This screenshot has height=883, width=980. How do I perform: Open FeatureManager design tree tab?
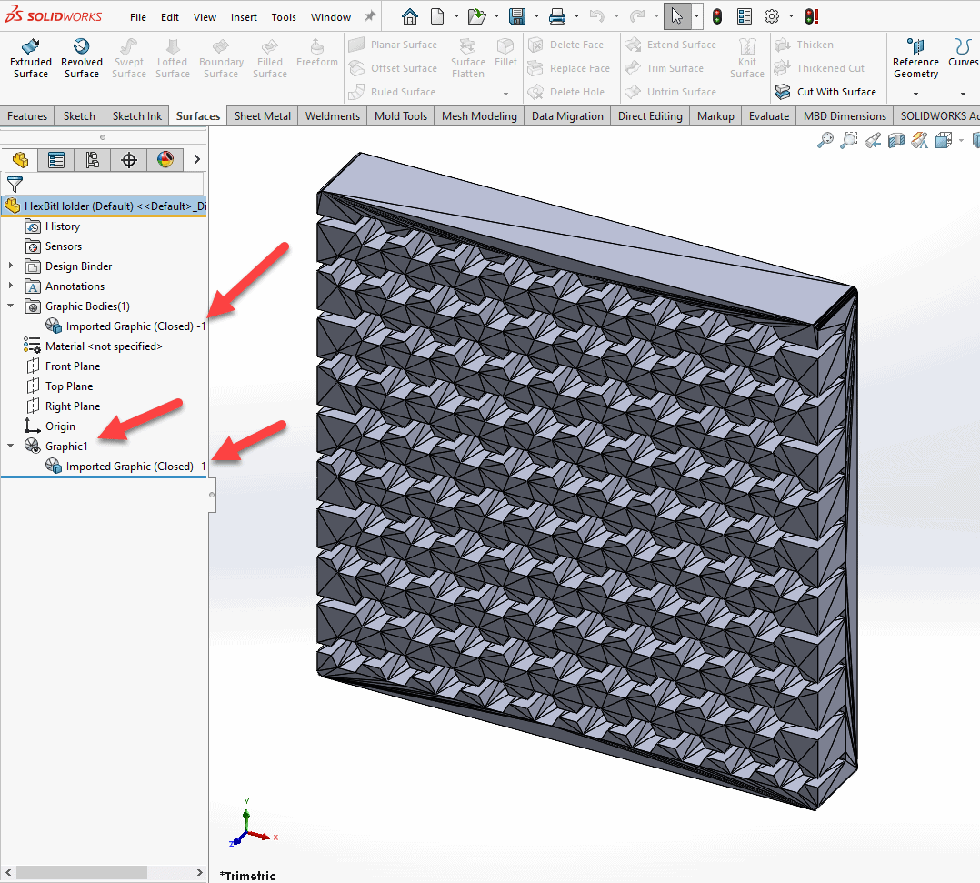coord(20,160)
